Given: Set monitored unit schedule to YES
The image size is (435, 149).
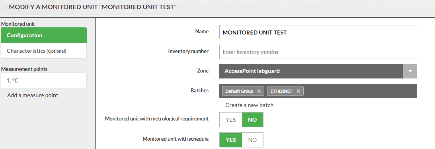Looking at the screenshot, I should pyautogui.click(x=230, y=139).
